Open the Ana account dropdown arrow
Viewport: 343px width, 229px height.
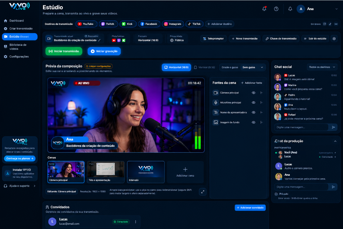coord(336,9)
